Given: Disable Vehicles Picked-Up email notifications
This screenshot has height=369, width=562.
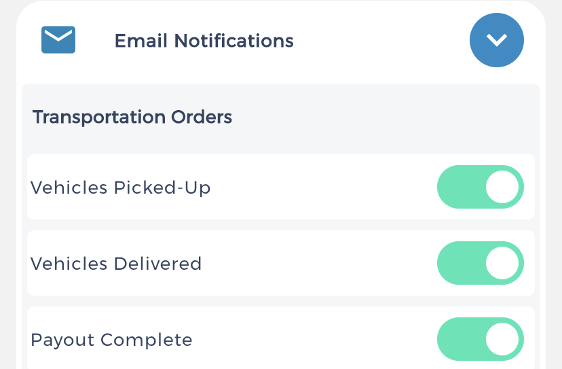Looking at the screenshot, I should tap(481, 187).
